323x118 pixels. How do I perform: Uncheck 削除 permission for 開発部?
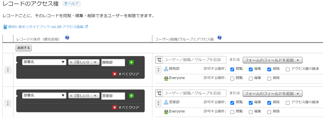(269, 69)
